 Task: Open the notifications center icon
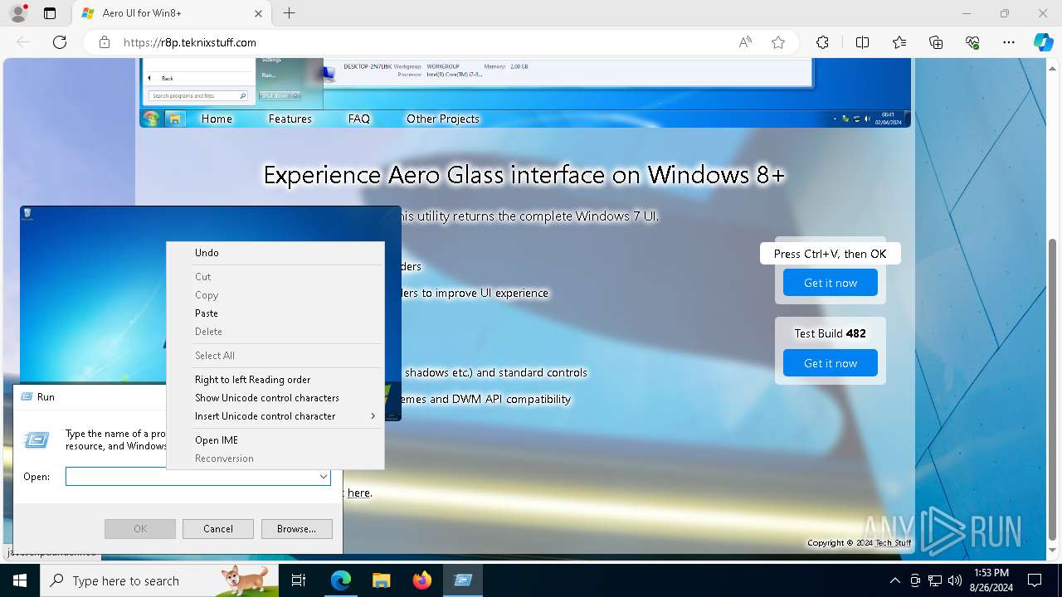click(x=1035, y=580)
